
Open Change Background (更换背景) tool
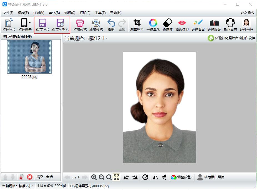coord(198,23)
